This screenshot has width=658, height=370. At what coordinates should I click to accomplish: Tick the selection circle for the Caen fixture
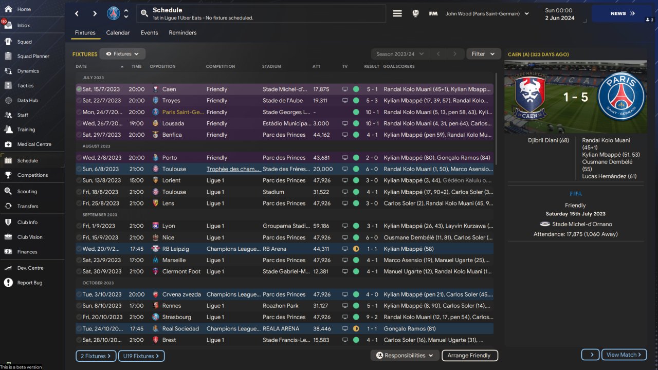point(79,89)
